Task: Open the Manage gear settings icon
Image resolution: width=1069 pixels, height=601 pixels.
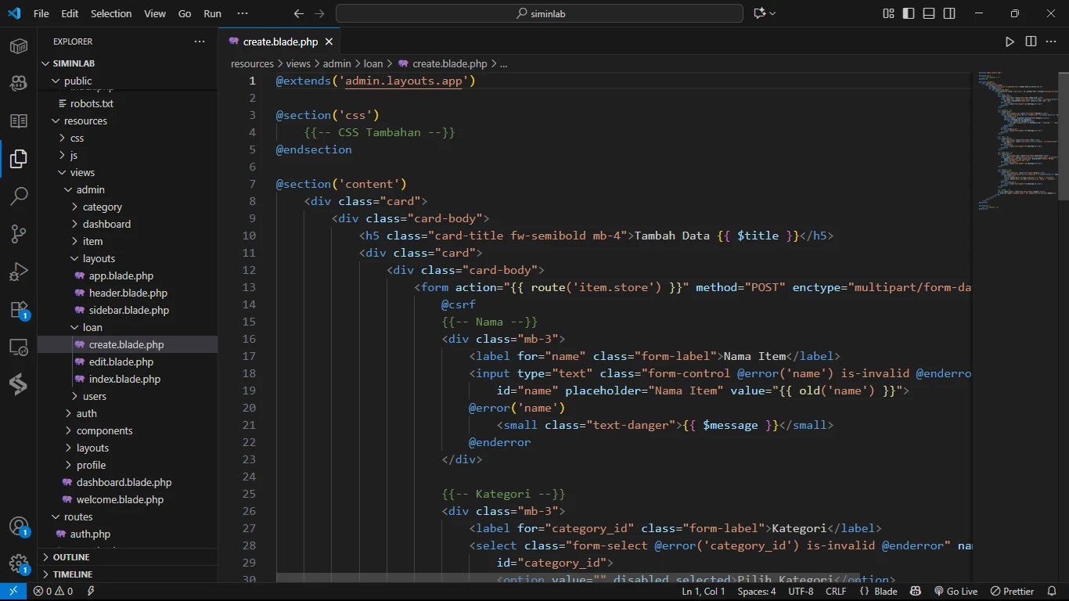Action: pyautogui.click(x=19, y=563)
